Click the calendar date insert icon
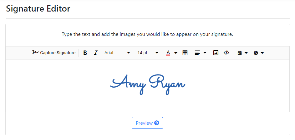The width and height of the screenshot is (295, 140). pos(240,53)
